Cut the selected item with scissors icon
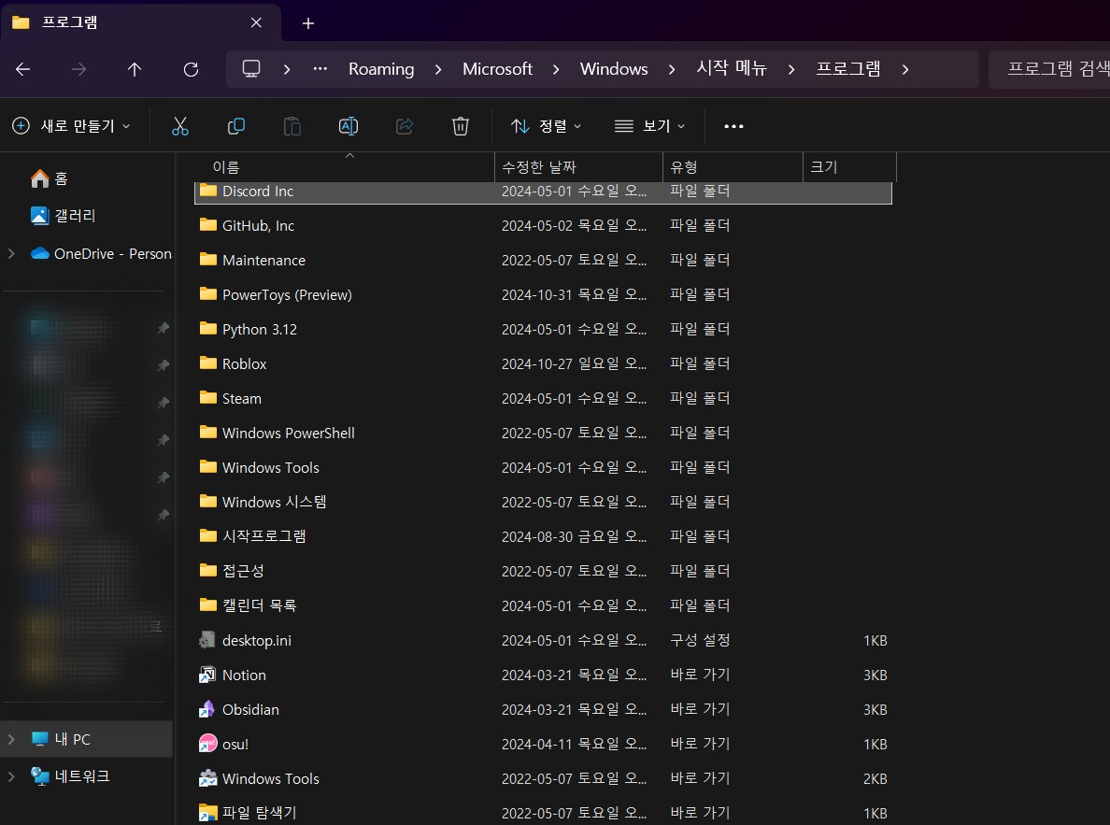This screenshot has width=1110, height=825. point(179,126)
